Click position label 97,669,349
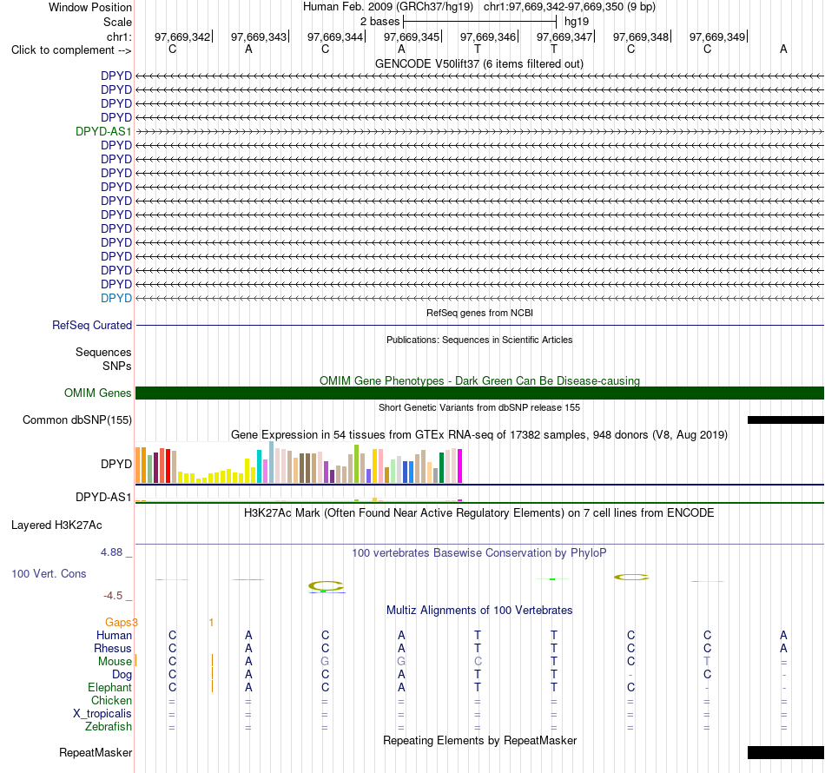Viewport: 825px width, 773px height. click(x=717, y=36)
